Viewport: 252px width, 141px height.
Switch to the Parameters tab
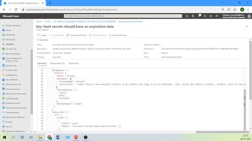click(x=74, y=63)
